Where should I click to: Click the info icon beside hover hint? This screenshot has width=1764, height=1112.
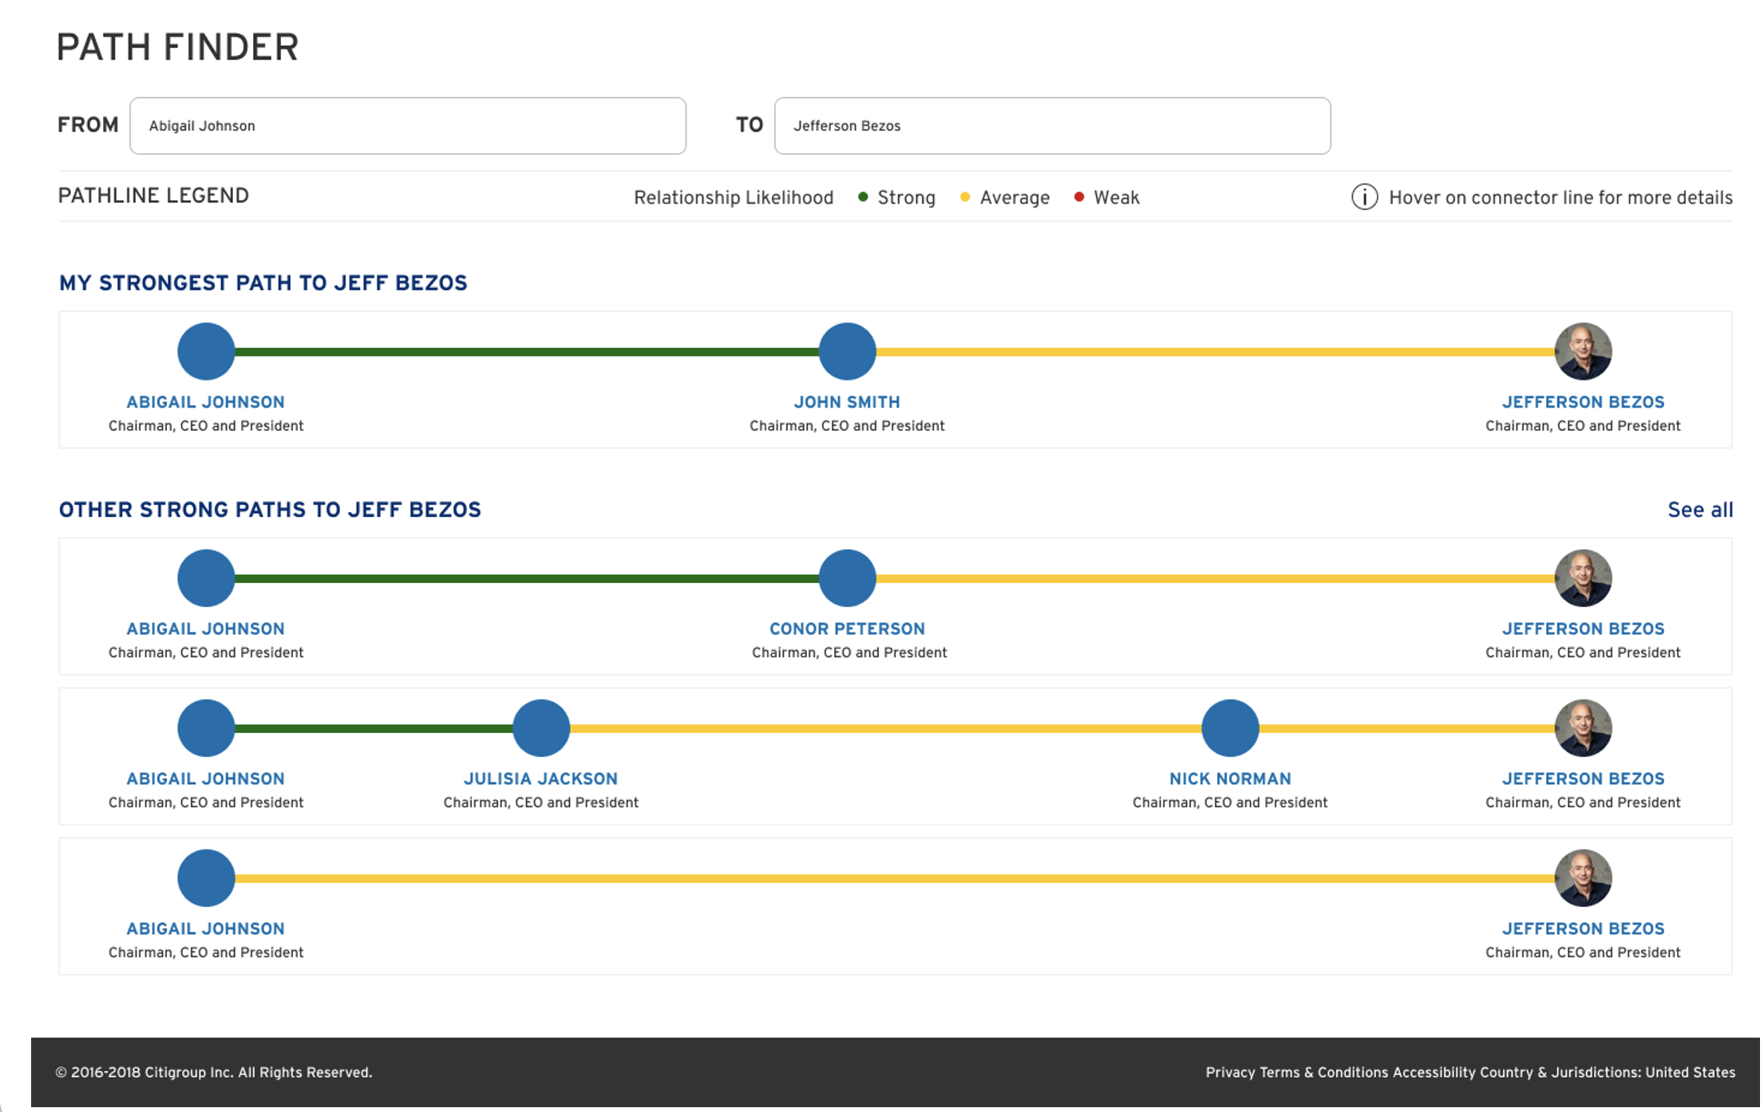coord(1364,197)
